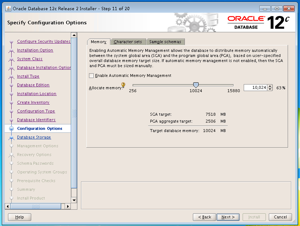Open Install Type step
300x226 pixels.
[x=28, y=76]
